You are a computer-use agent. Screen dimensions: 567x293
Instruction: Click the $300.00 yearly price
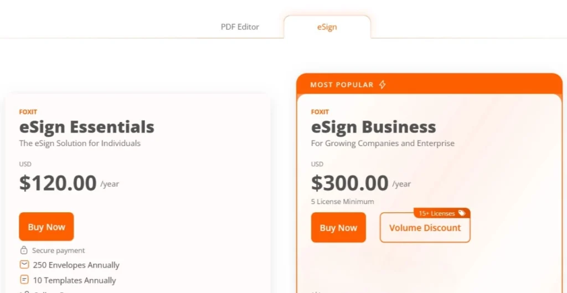point(350,183)
